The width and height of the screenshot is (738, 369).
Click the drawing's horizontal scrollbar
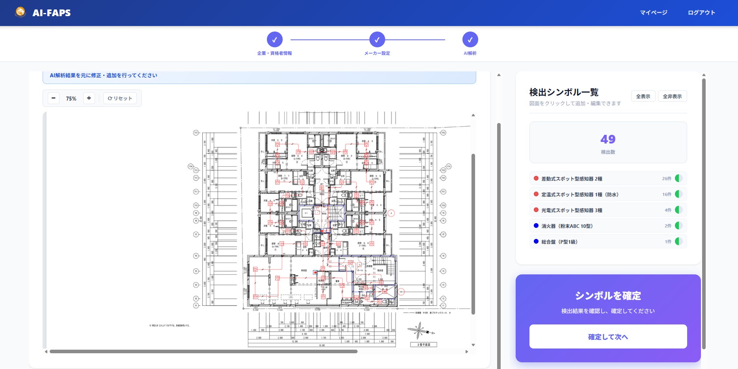203,351
